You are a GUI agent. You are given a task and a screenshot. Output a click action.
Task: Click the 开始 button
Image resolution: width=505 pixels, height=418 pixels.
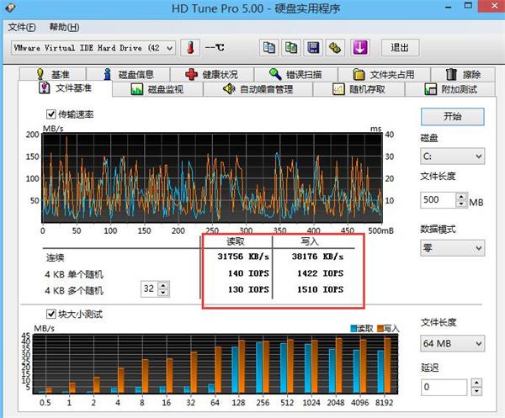coord(453,117)
